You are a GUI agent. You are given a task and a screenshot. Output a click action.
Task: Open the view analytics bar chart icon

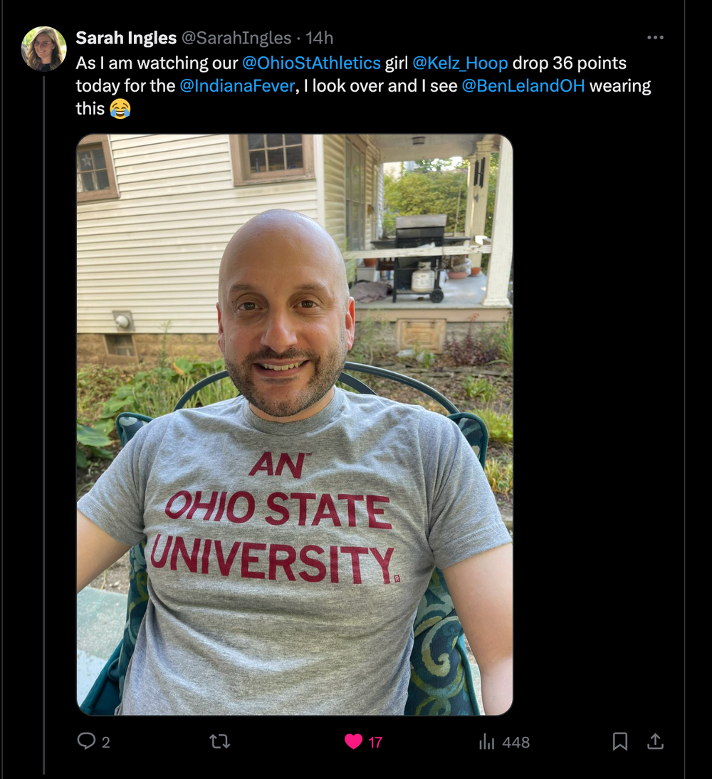tap(487, 742)
